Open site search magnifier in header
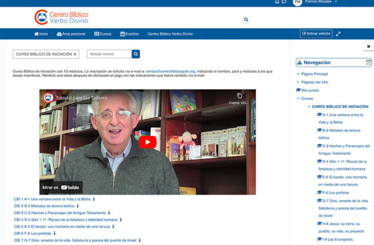The image size is (374, 245). [246, 19]
